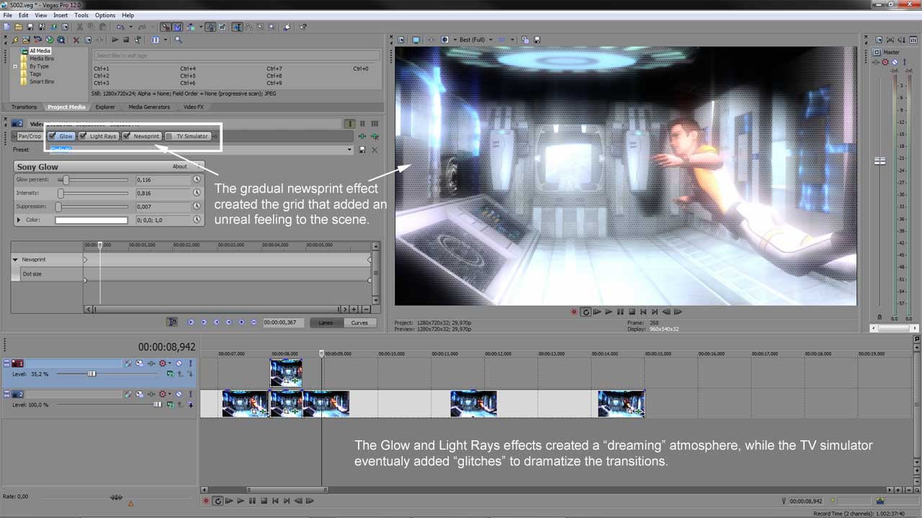
Task: Switch to the Transitions tab
Action: point(24,107)
